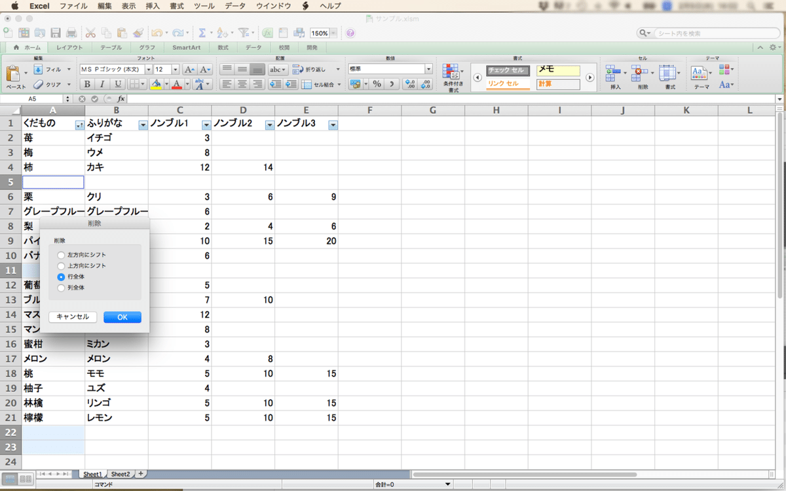Cut selection with the scissors icon

(90, 32)
